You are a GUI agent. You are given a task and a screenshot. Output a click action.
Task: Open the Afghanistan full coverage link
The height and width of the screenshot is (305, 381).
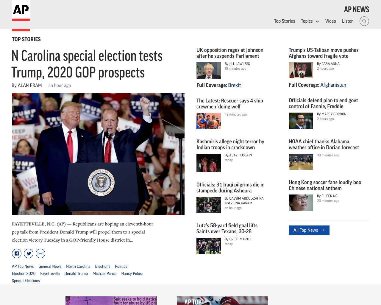pyautogui.click(x=333, y=85)
